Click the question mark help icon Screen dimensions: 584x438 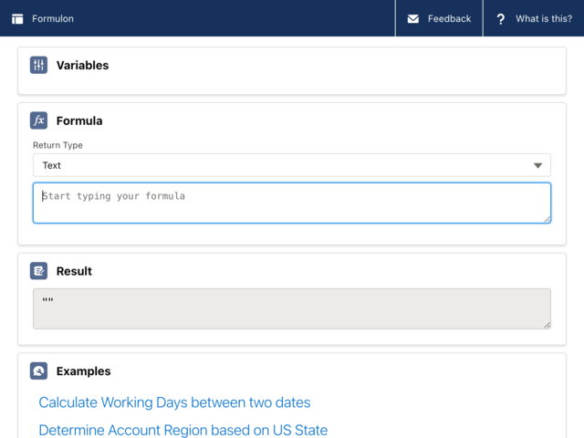(501, 19)
